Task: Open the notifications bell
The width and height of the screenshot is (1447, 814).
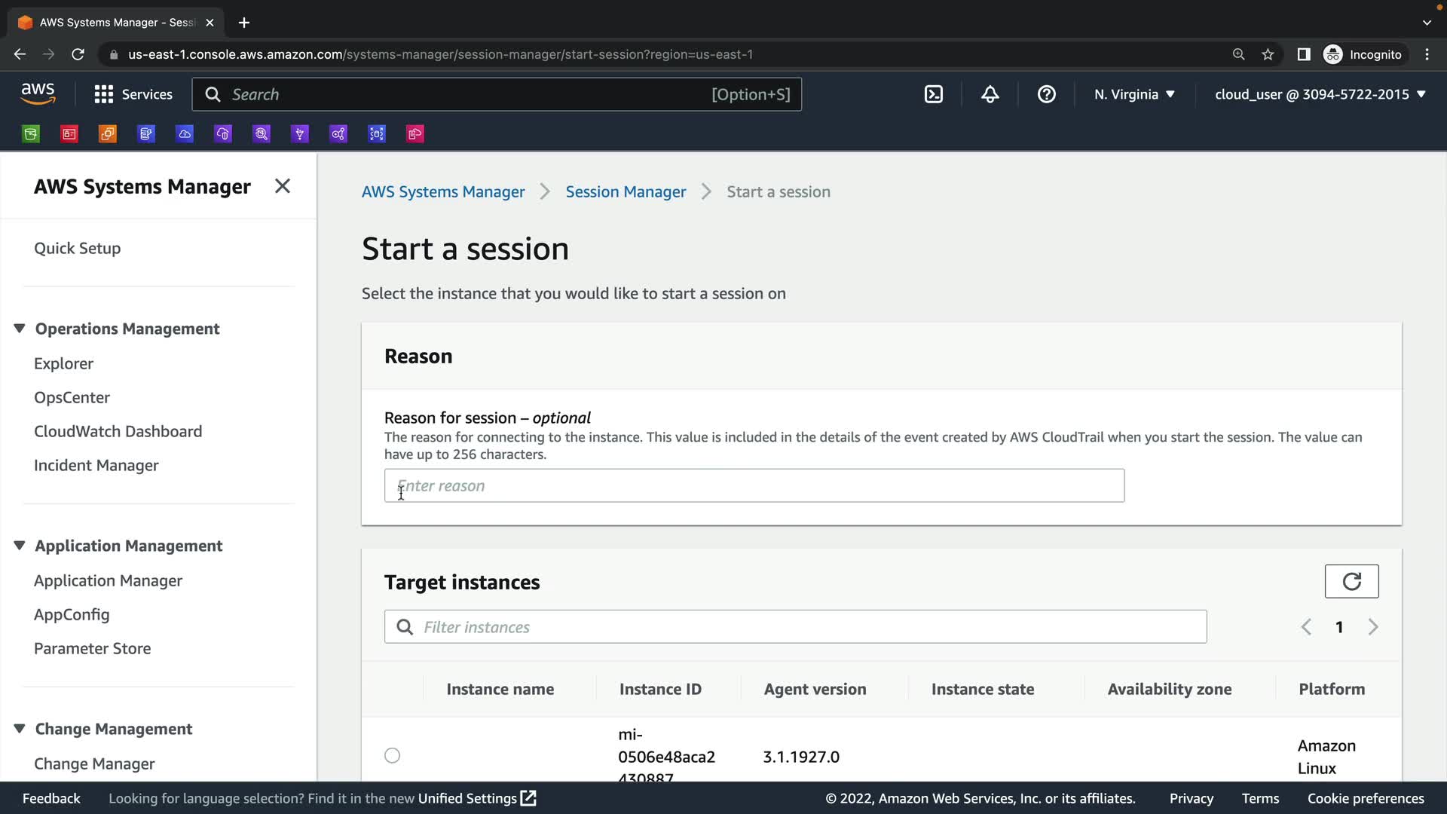Action: (990, 94)
